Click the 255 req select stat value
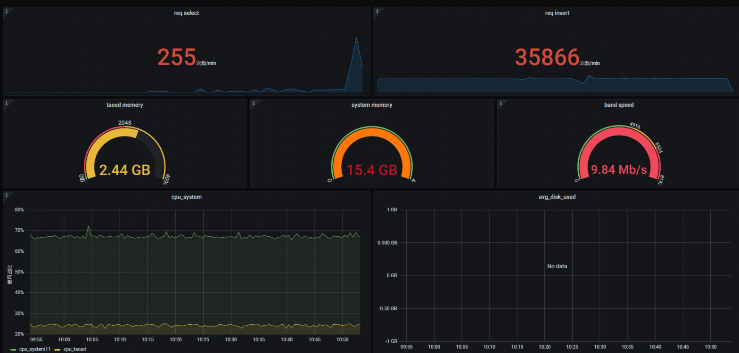Image resolution: width=739 pixels, height=353 pixels. [x=176, y=57]
